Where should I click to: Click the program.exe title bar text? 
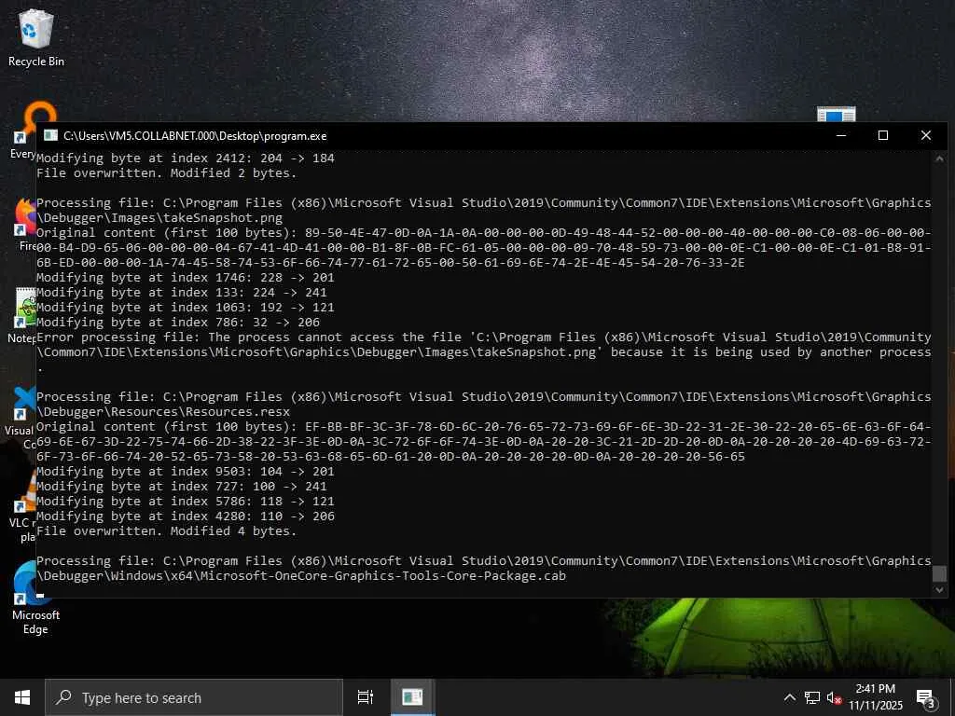[195, 136]
